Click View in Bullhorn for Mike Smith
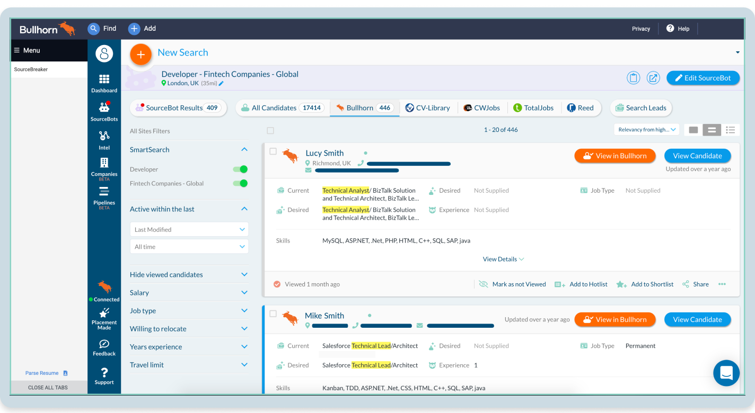Viewport: 755px width, 413px height. (615, 319)
